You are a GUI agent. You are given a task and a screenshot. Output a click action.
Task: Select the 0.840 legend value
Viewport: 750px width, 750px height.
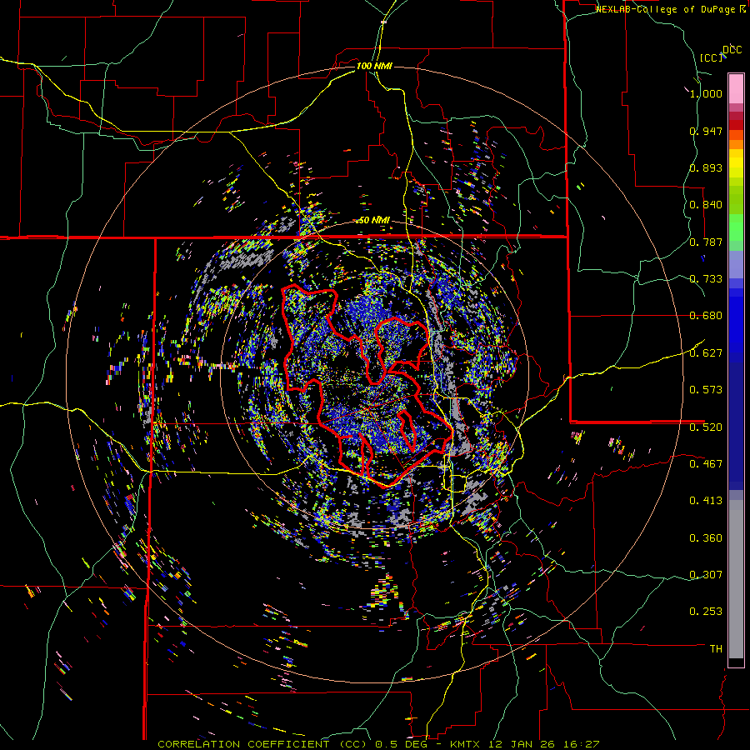706,205
